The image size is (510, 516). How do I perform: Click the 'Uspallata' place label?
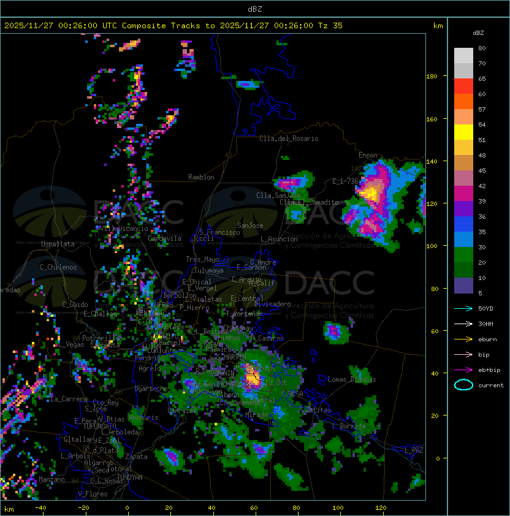pyautogui.click(x=58, y=244)
